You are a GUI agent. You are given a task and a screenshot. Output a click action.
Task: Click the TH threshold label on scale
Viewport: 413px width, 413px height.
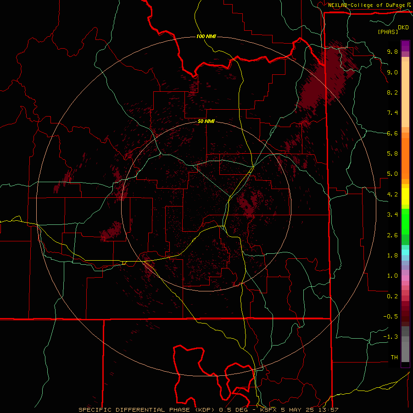pos(394,357)
